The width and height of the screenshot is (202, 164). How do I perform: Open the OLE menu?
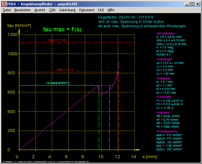coord(101,10)
